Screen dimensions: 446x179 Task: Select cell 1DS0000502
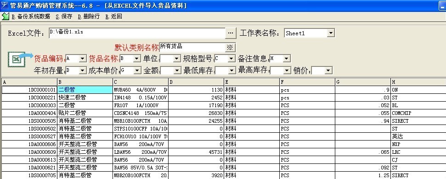click(x=29, y=129)
